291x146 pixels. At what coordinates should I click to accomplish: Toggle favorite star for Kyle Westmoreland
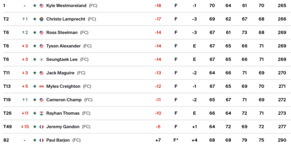click(35, 6)
